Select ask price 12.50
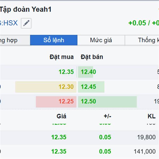Screen dimensions: 159x159 coord(89,101)
